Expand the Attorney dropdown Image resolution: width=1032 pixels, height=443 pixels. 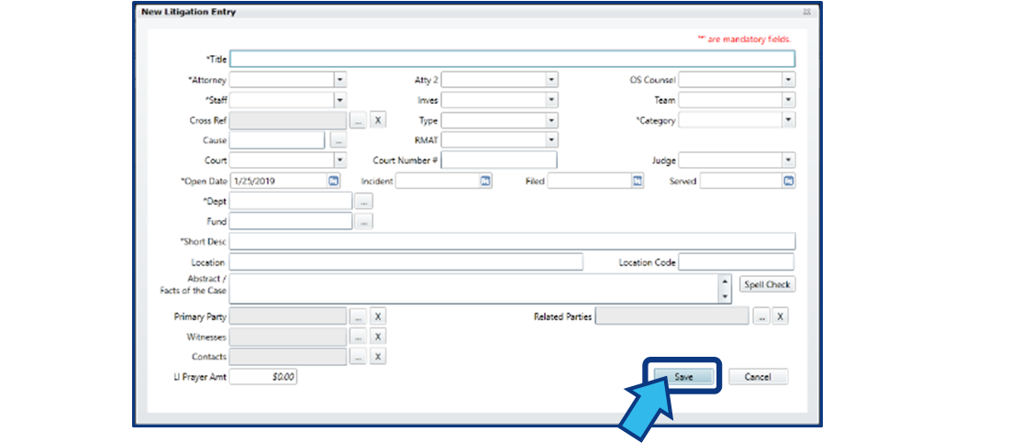point(340,80)
